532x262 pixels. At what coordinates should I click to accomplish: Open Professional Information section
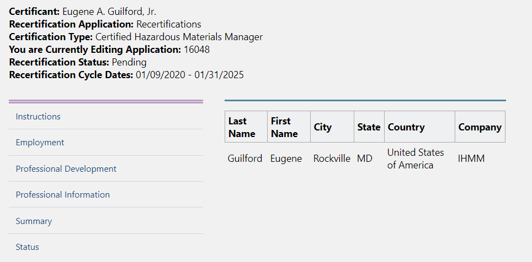coord(62,195)
